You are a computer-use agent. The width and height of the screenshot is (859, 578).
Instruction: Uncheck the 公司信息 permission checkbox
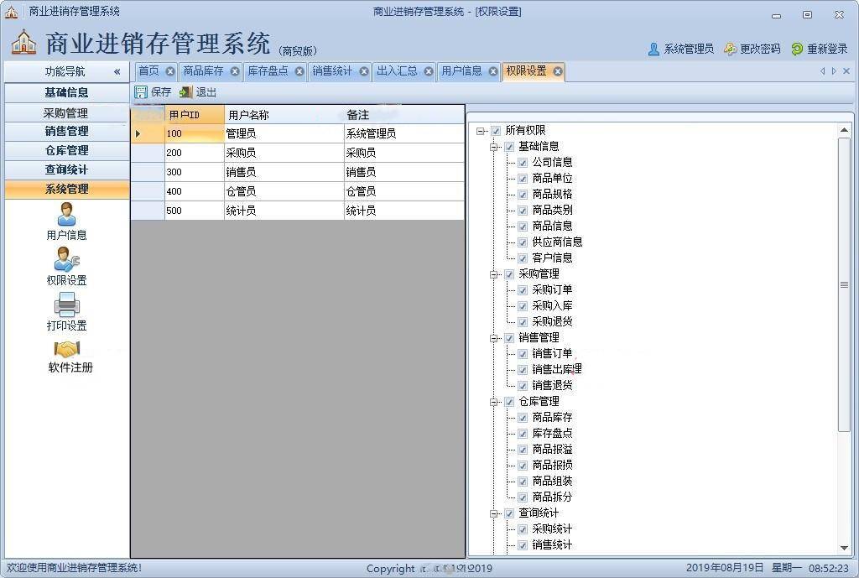523,163
